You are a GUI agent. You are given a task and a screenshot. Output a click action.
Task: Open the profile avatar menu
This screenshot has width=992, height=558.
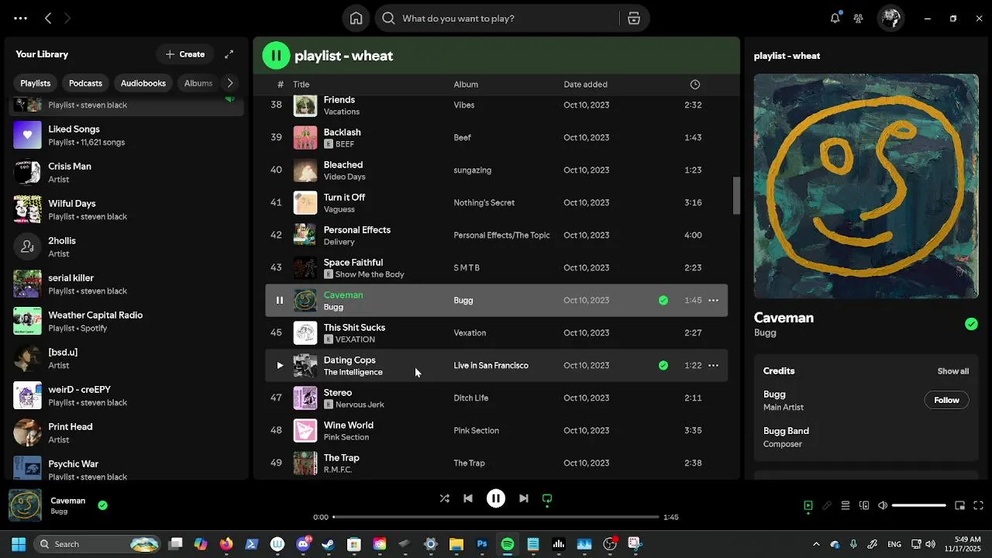tap(891, 18)
